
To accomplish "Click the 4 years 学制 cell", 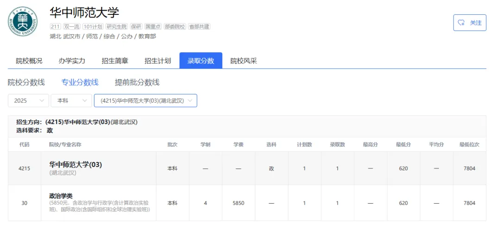I will (206, 203).
